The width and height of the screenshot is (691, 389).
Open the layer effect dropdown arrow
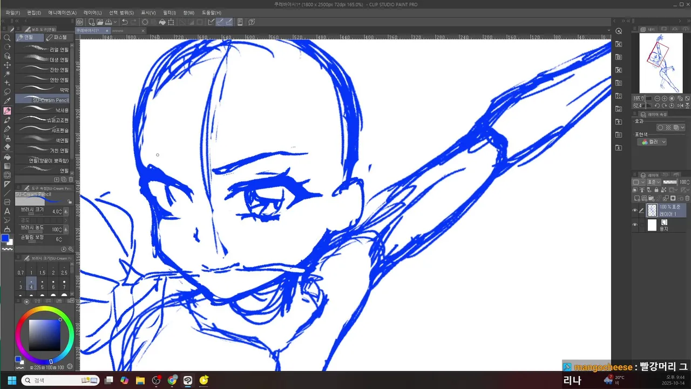pyautogui.click(x=683, y=128)
